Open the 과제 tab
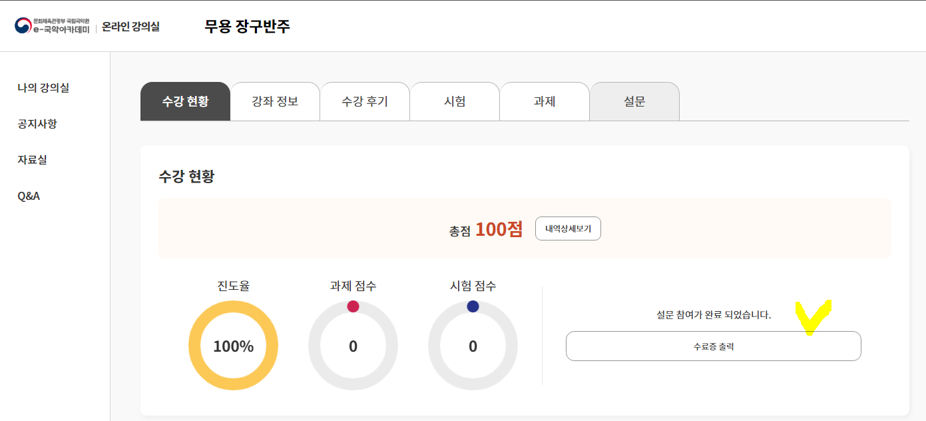 pos(545,101)
